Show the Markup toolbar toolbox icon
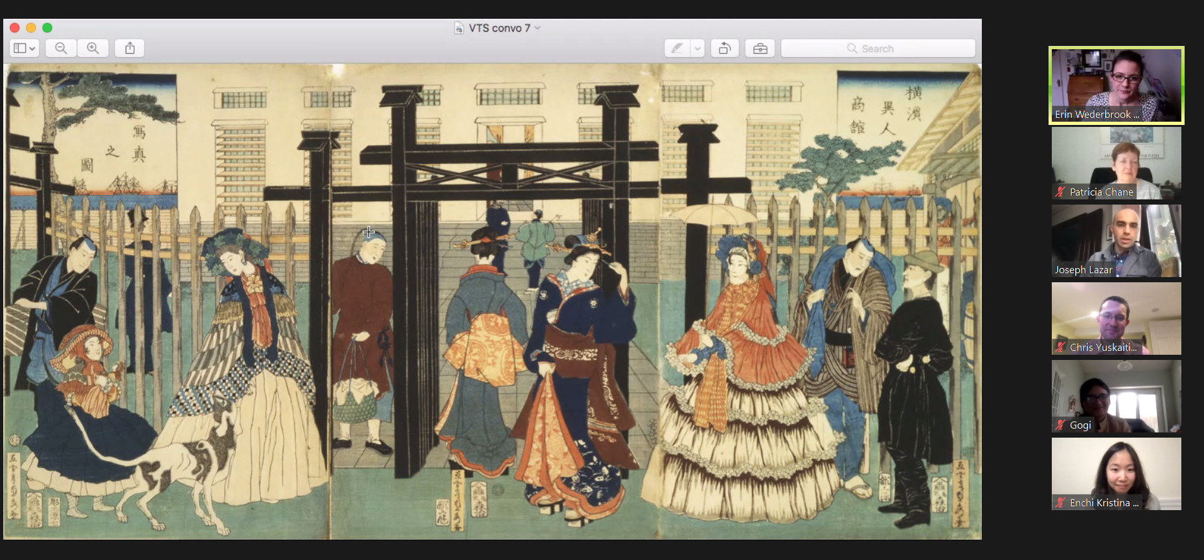The width and height of the screenshot is (1204, 560). pos(760,48)
